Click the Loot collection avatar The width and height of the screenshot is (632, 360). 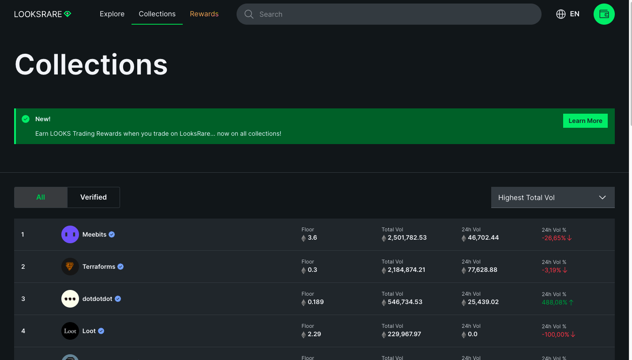click(70, 331)
